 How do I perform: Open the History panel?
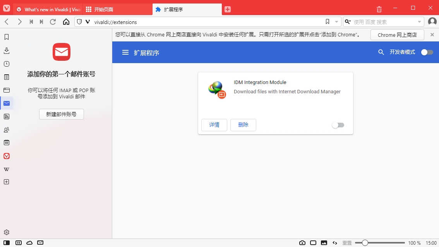click(6, 64)
